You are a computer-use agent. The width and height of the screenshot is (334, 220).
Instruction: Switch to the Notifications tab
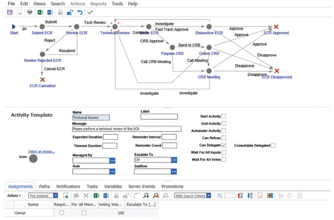[69, 186]
